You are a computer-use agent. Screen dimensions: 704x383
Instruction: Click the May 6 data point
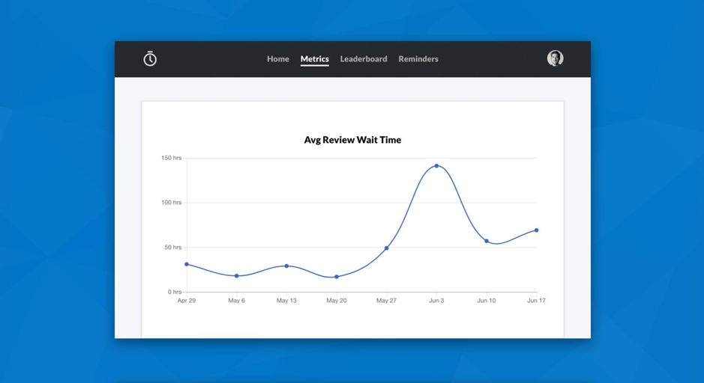pyautogui.click(x=237, y=276)
